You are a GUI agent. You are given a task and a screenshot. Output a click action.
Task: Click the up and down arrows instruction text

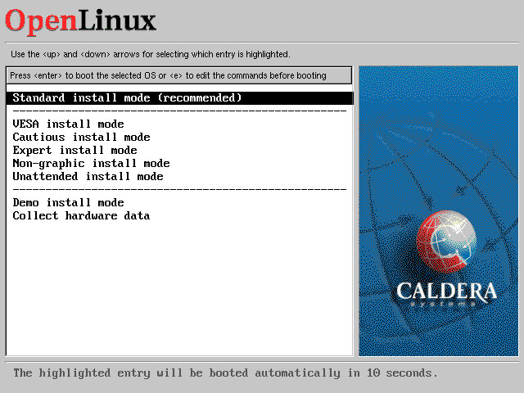pyautogui.click(x=151, y=54)
